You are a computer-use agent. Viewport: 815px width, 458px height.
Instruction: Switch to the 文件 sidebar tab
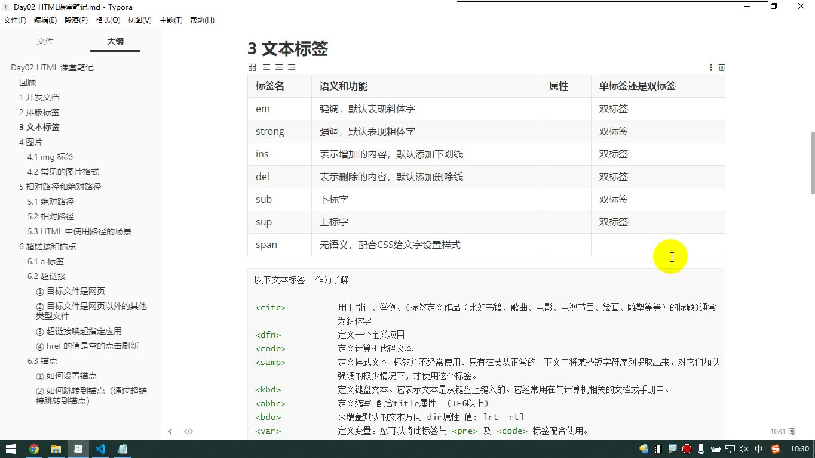click(x=45, y=41)
